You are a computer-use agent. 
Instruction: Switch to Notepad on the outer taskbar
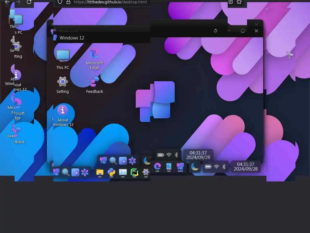tap(169, 167)
